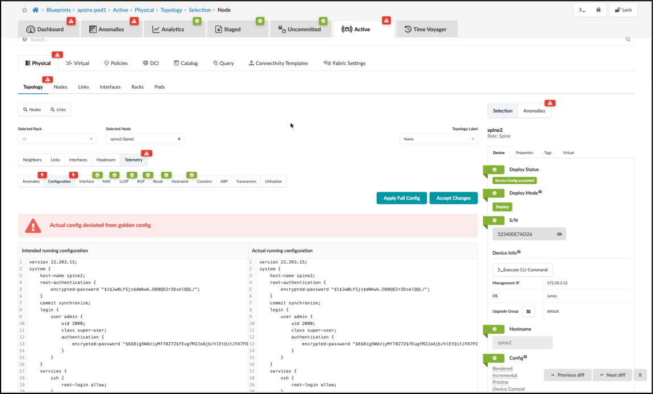653x394 pixels.
Task: Open the Incremental config link
Action: (505, 375)
